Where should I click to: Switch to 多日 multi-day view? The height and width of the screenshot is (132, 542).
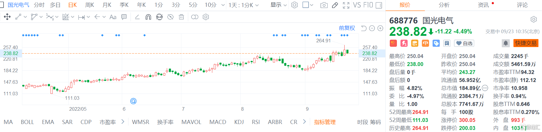[55, 5]
